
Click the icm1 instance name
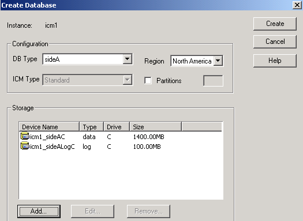(51, 25)
